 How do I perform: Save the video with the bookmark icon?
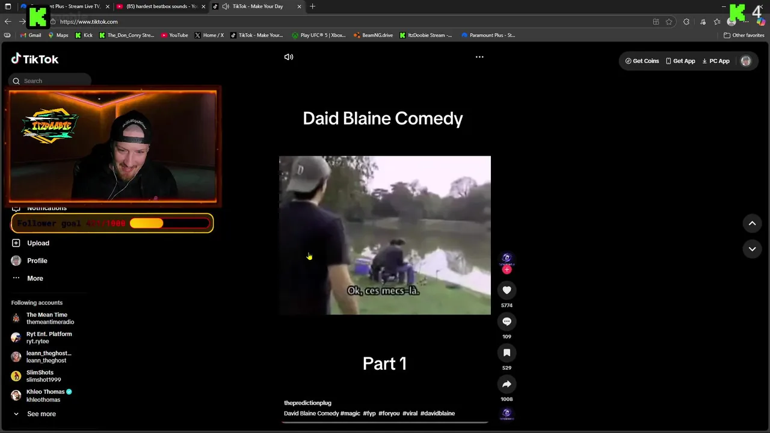click(507, 353)
